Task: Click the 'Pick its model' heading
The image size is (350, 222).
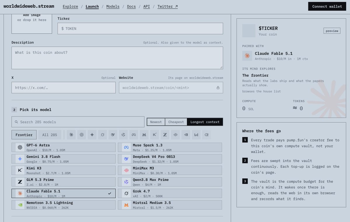Action: pyautogui.click(x=36, y=110)
